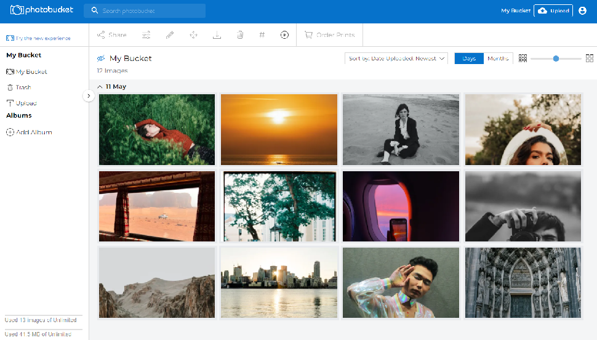Click the hidden-eye privacy icon beside My Bucket
Image resolution: width=597 pixels, height=340 pixels.
100,59
